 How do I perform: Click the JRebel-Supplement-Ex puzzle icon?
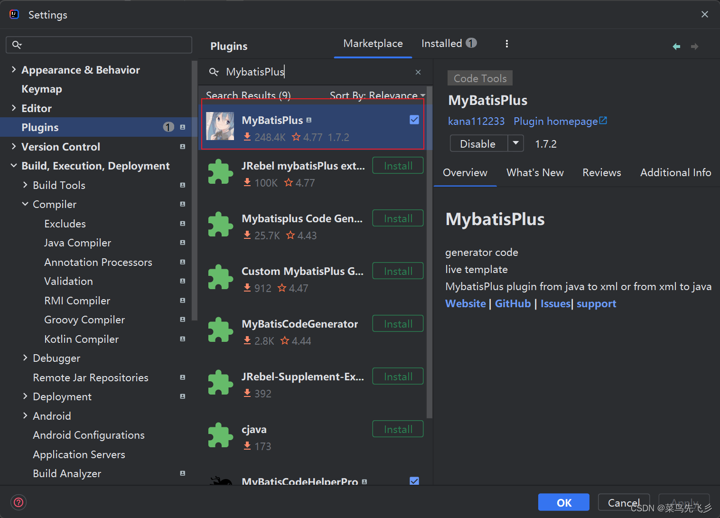point(220,382)
